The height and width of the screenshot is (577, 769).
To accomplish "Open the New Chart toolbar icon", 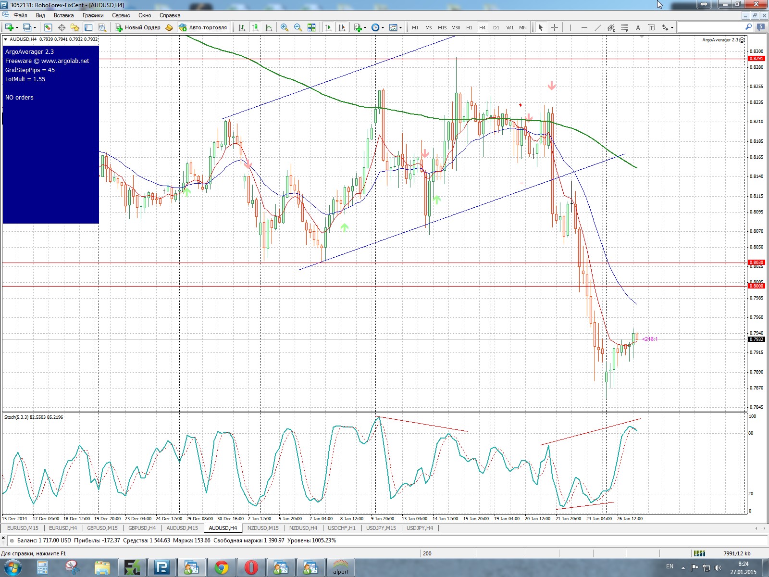I will click(x=9, y=27).
